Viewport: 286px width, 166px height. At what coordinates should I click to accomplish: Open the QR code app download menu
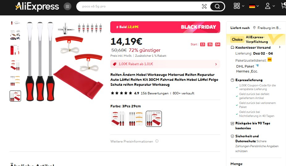(x=239, y=6)
